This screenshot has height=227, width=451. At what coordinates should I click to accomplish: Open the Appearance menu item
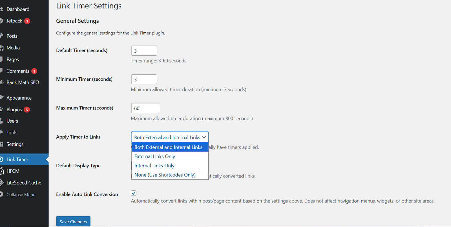(x=19, y=98)
